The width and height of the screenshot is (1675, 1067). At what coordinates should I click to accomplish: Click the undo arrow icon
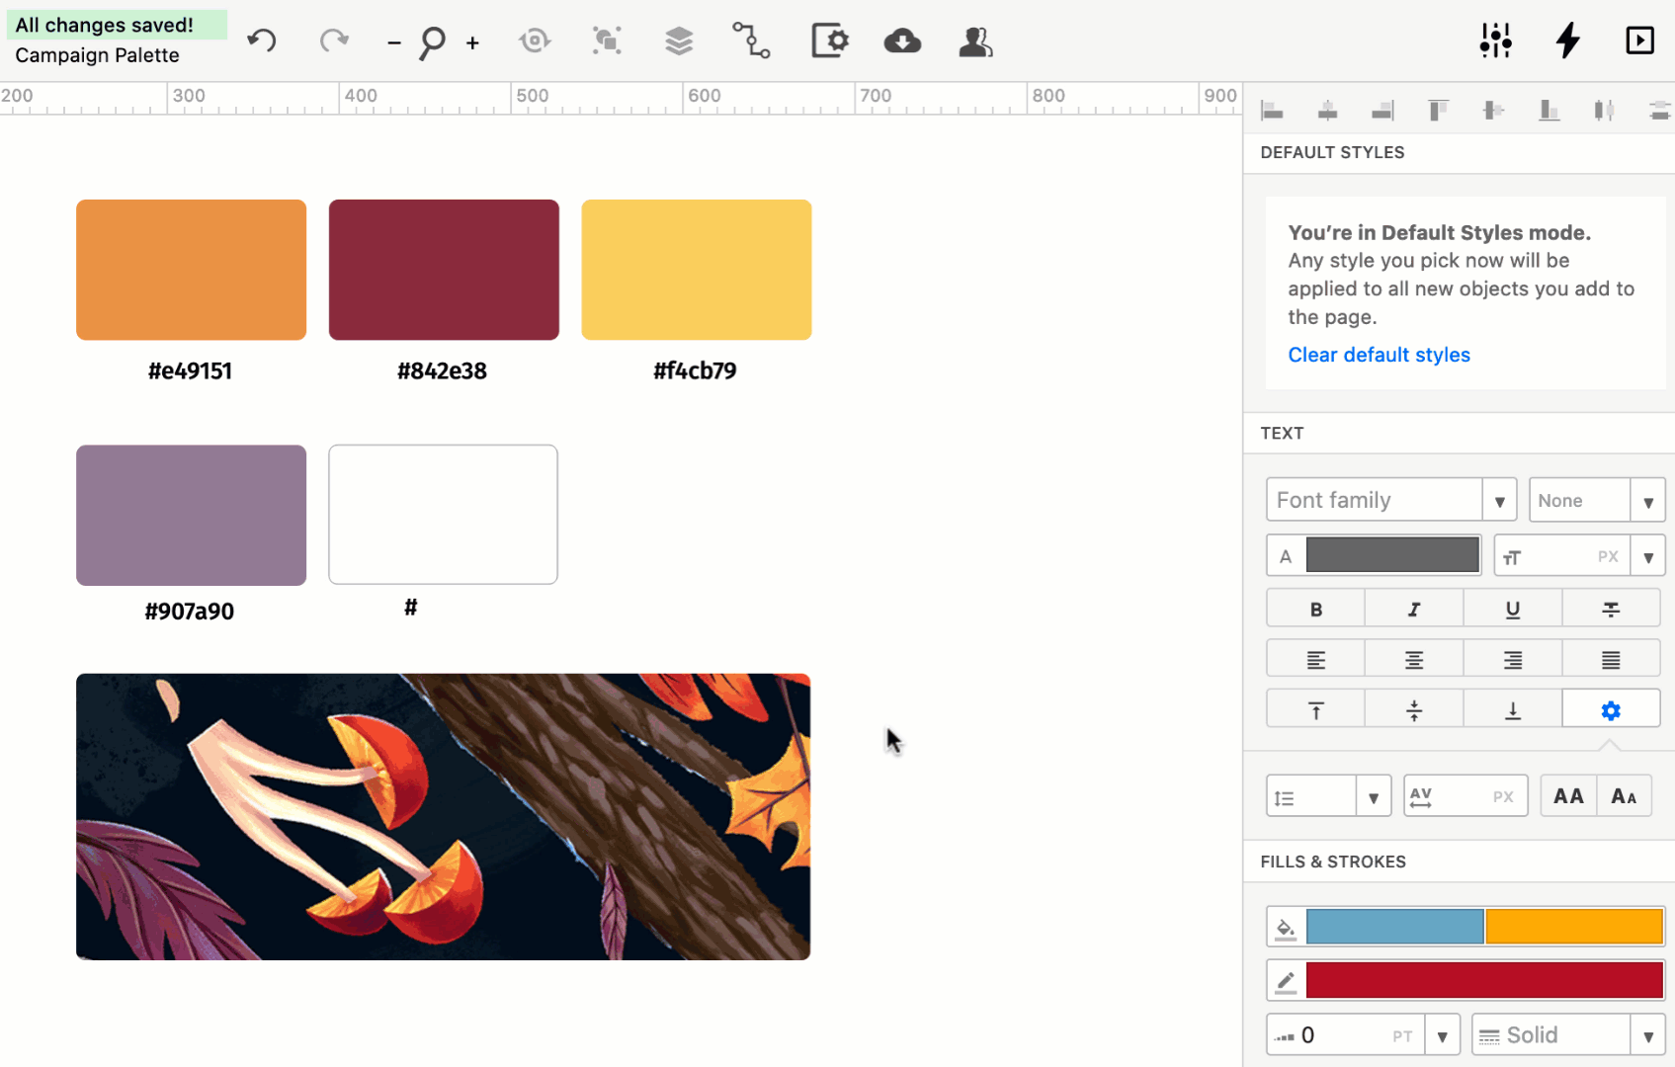coord(262,41)
